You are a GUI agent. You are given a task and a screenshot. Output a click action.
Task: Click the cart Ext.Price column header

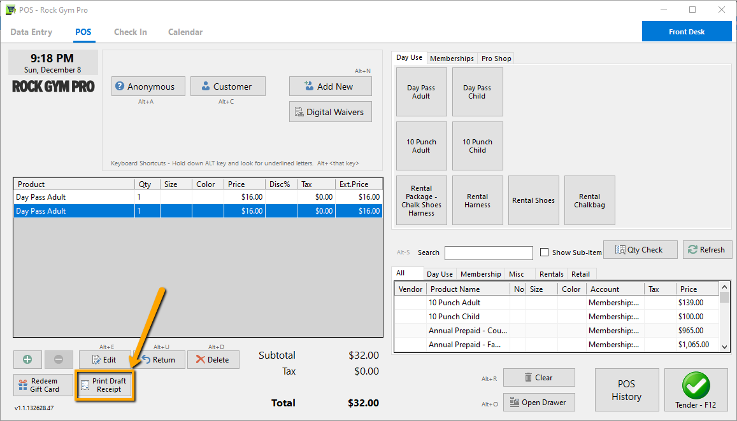(x=359, y=184)
